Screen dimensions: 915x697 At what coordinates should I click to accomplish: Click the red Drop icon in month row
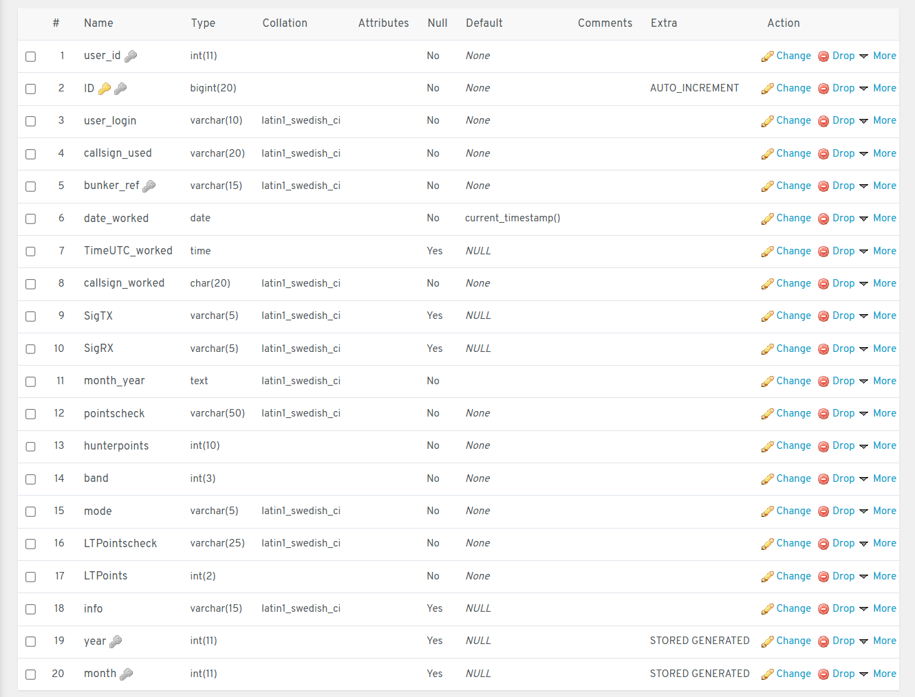[x=823, y=674]
